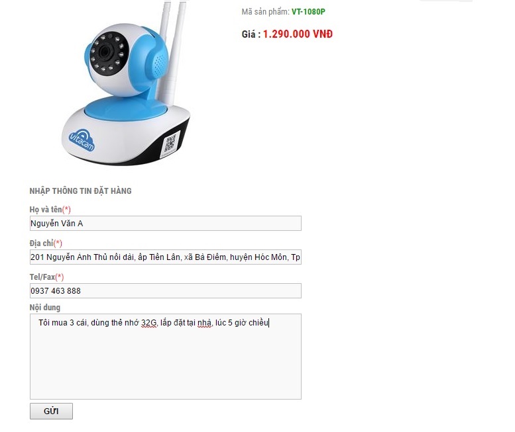
Task: Click the 'Mã sản phẩm' label
Action: (265, 12)
